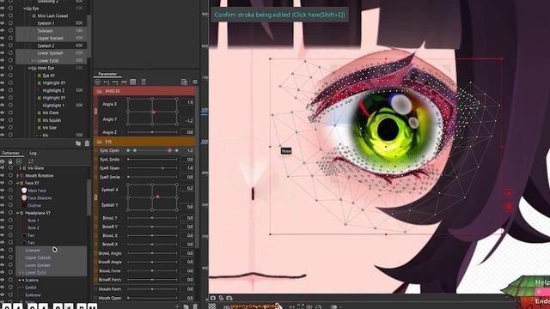Image resolution: width=550 pixels, height=309 pixels.
Task: Collapse the Inner Eye folder in Parts tree
Action: 29,68
